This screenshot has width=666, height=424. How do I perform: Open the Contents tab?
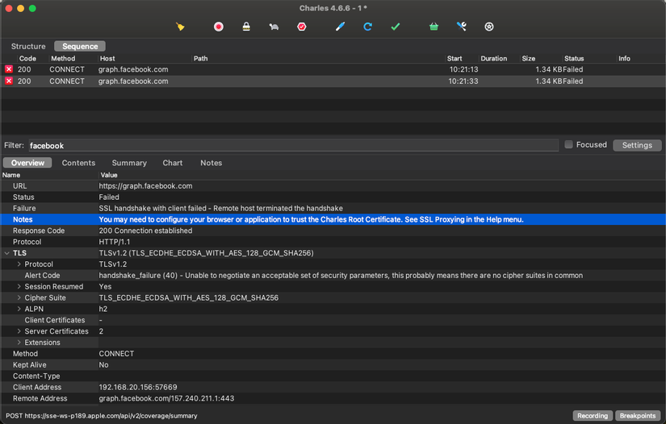point(78,163)
